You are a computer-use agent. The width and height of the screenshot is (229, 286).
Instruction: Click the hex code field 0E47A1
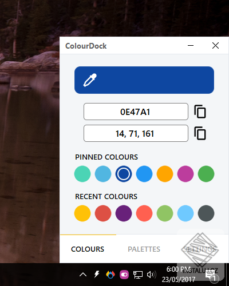click(x=136, y=112)
